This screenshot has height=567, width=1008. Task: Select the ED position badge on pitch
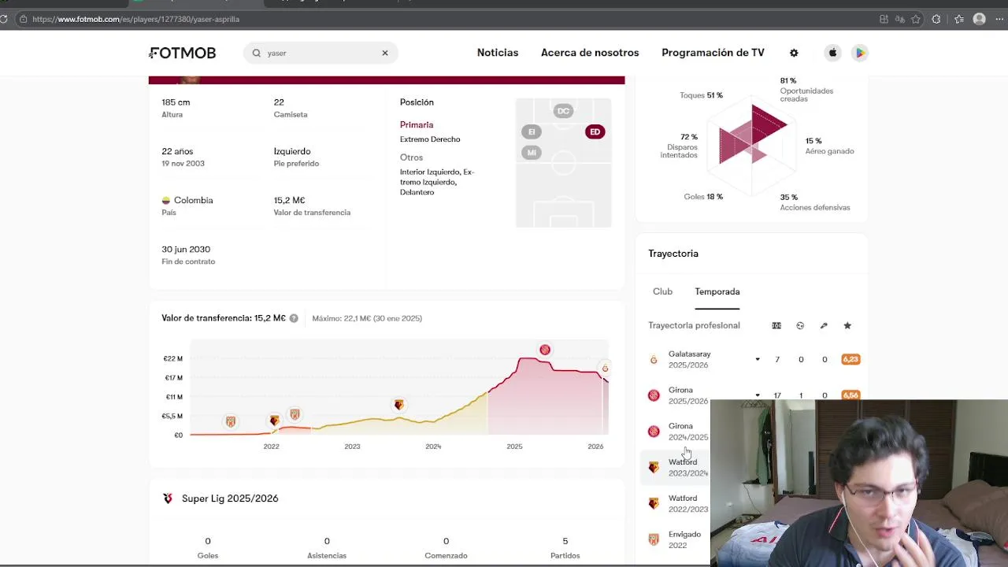point(595,132)
